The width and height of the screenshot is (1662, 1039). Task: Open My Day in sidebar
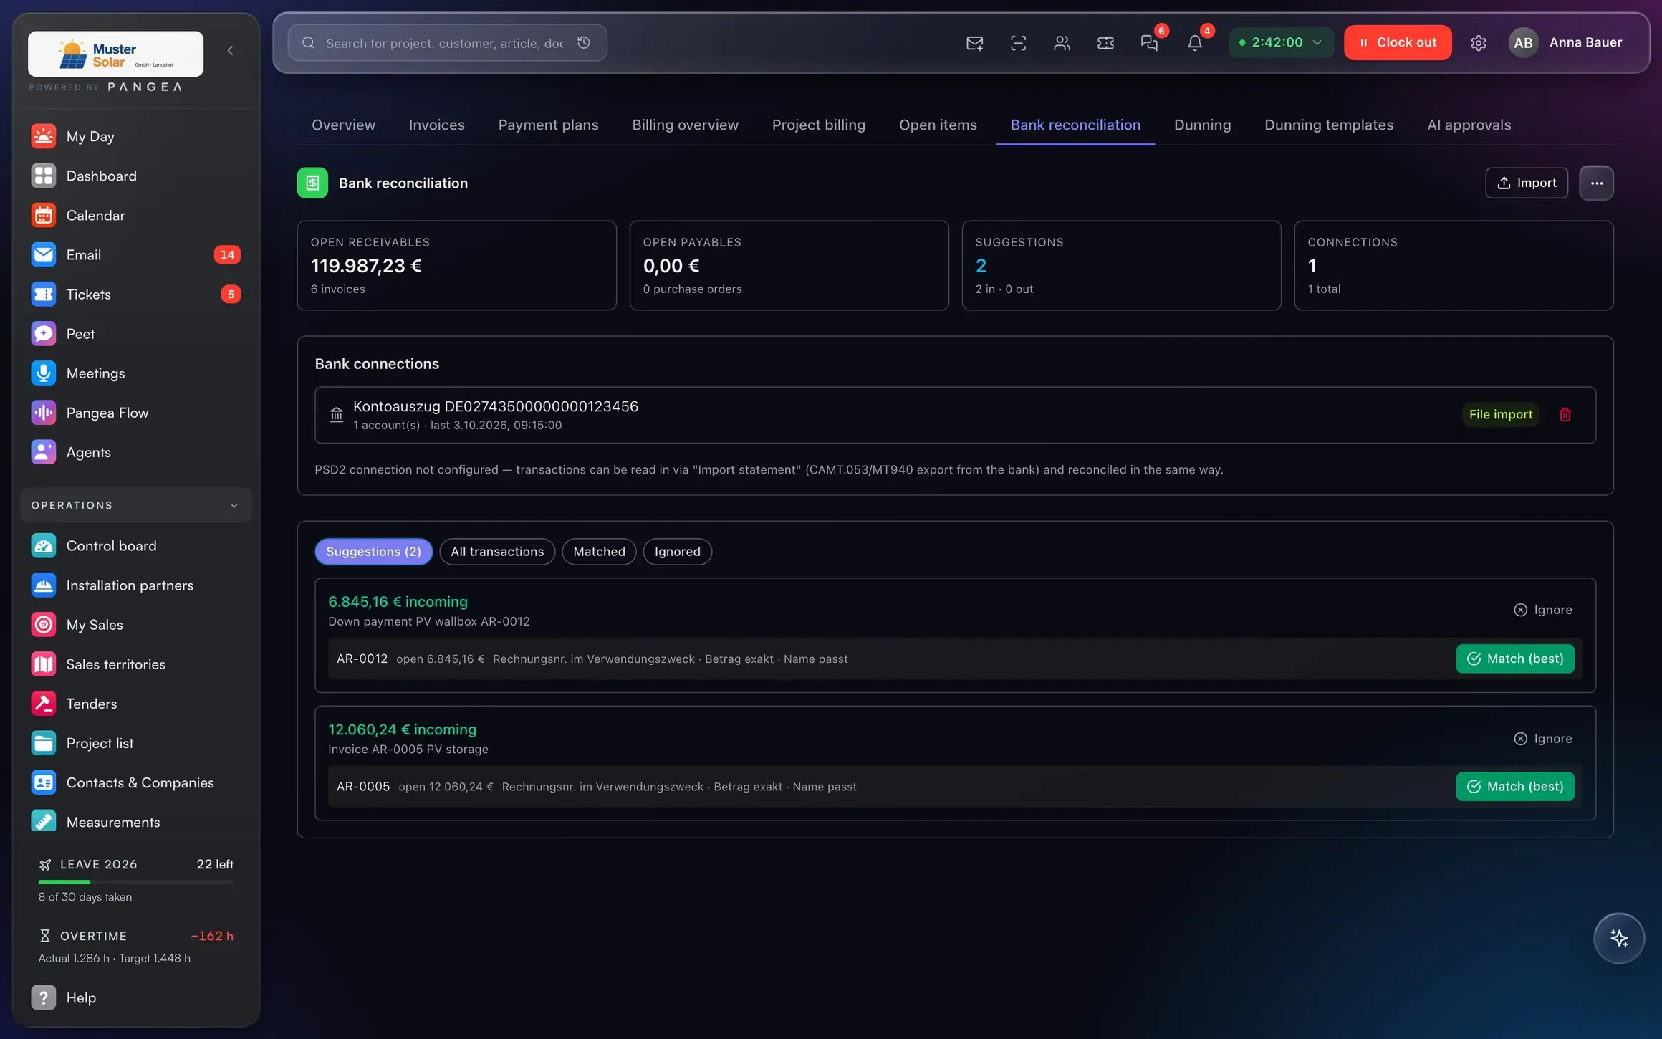135,136
